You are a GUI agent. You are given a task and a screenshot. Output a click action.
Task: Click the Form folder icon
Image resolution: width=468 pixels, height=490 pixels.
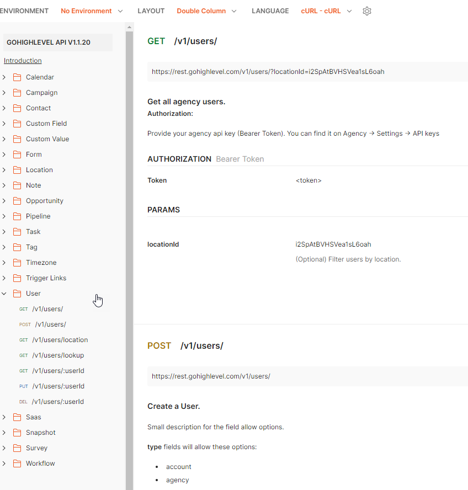17,155
